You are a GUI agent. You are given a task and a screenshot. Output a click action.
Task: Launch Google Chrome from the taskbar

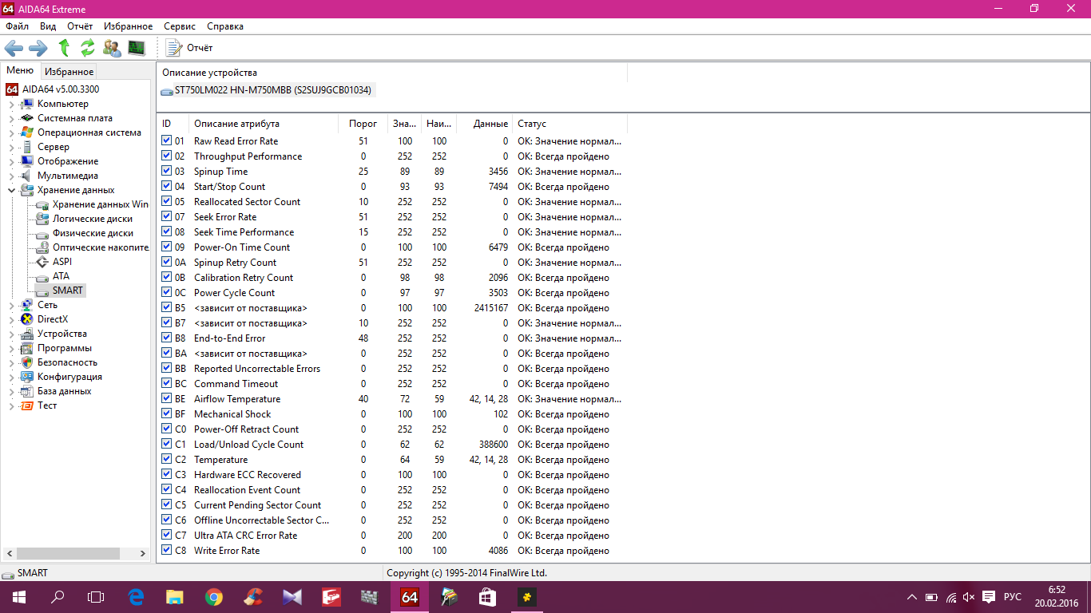click(x=214, y=596)
